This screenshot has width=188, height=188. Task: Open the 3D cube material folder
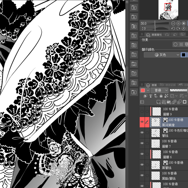pos(134,83)
